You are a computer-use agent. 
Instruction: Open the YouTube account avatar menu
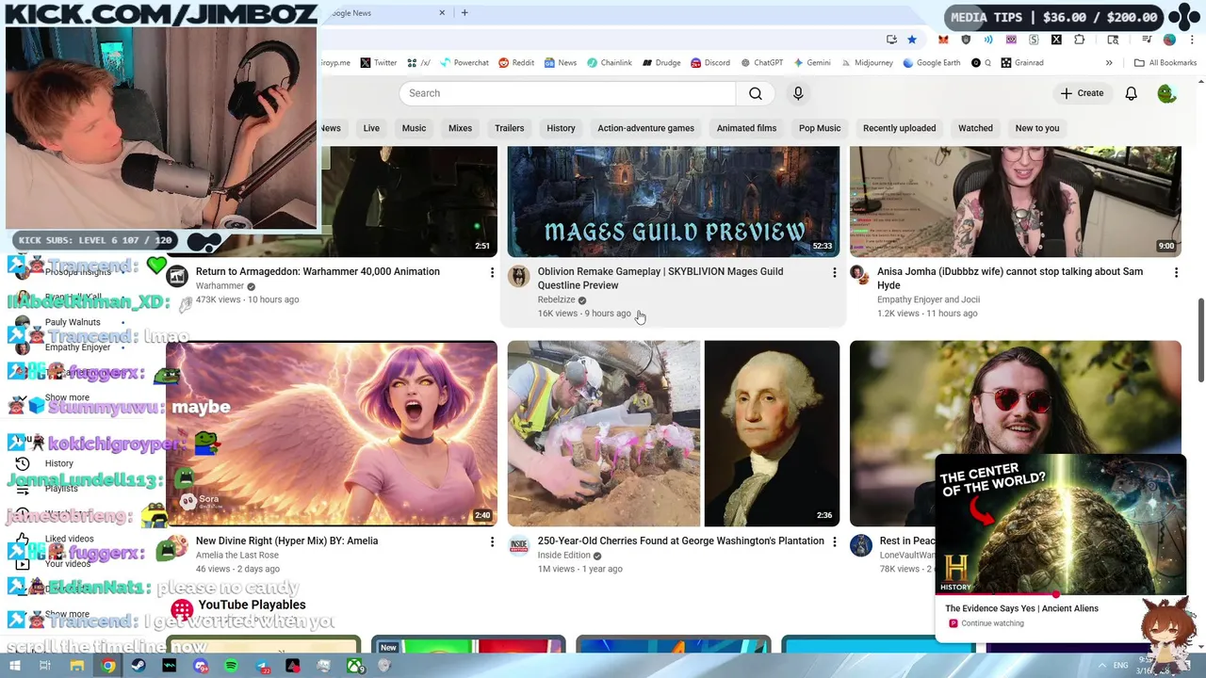[1166, 93]
